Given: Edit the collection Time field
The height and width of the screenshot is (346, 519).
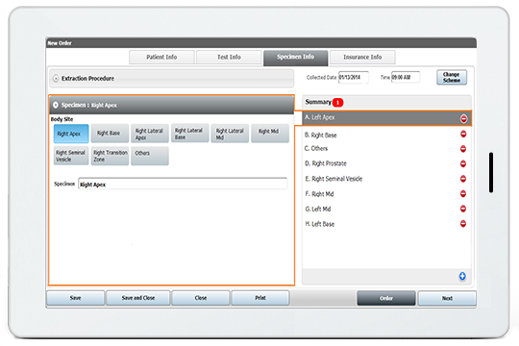Looking at the screenshot, I should pyautogui.click(x=406, y=77).
